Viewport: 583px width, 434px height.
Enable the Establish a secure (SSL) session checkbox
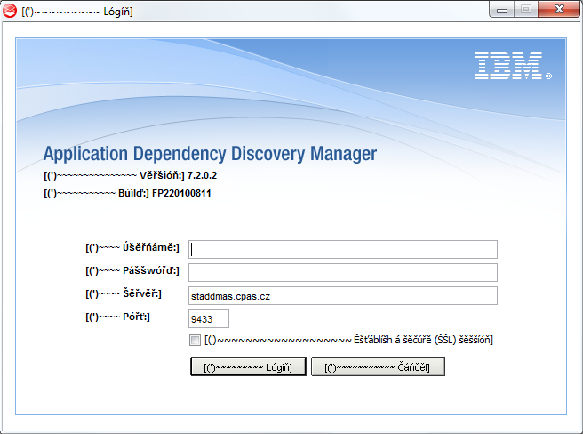click(195, 340)
